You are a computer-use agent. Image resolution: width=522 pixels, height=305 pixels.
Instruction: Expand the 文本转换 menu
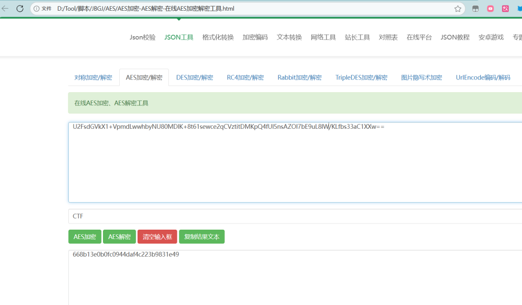tap(289, 37)
